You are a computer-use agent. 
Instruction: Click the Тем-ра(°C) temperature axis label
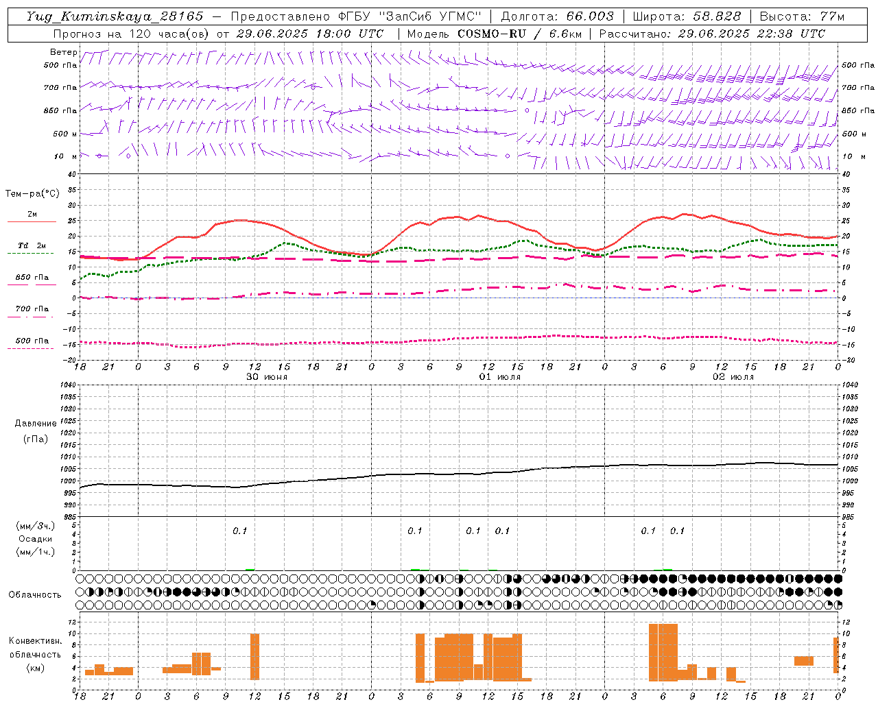point(32,194)
